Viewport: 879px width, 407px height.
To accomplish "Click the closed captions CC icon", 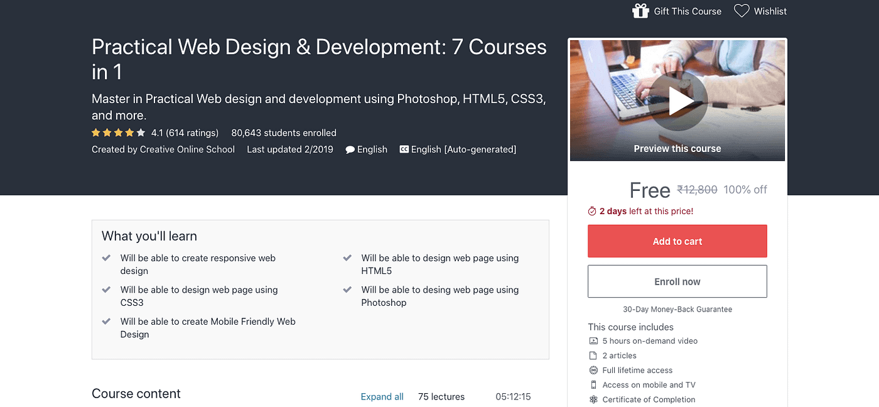I will click(x=404, y=149).
